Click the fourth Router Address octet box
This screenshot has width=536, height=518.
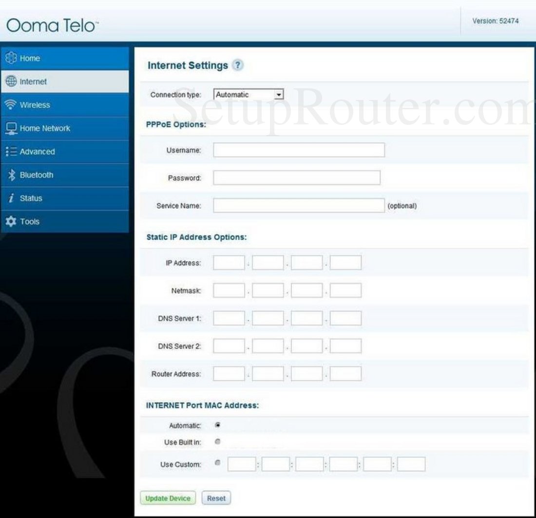click(x=345, y=373)
